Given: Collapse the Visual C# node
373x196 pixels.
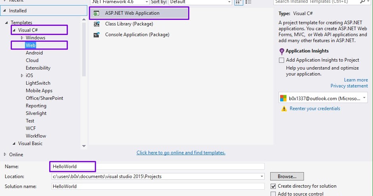Looking at the screenshot, I should click(x=14, y=30).
